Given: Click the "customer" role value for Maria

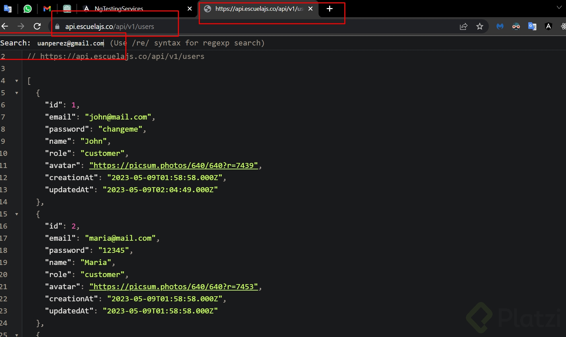Looking at the screenshot, I should click(102, 274).
